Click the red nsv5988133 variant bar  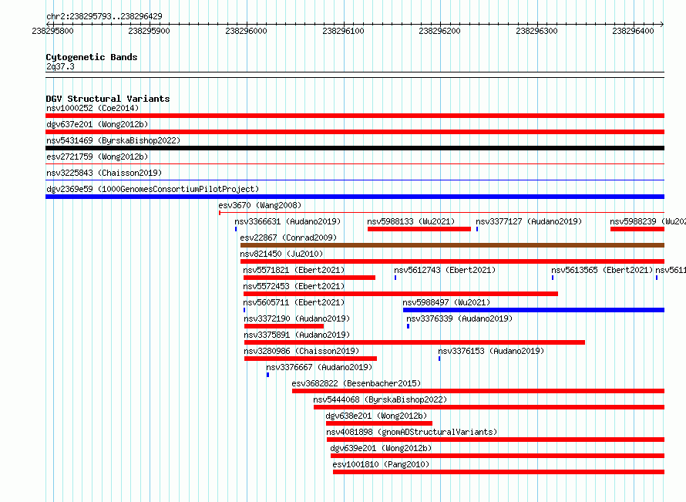coord(419,229)
